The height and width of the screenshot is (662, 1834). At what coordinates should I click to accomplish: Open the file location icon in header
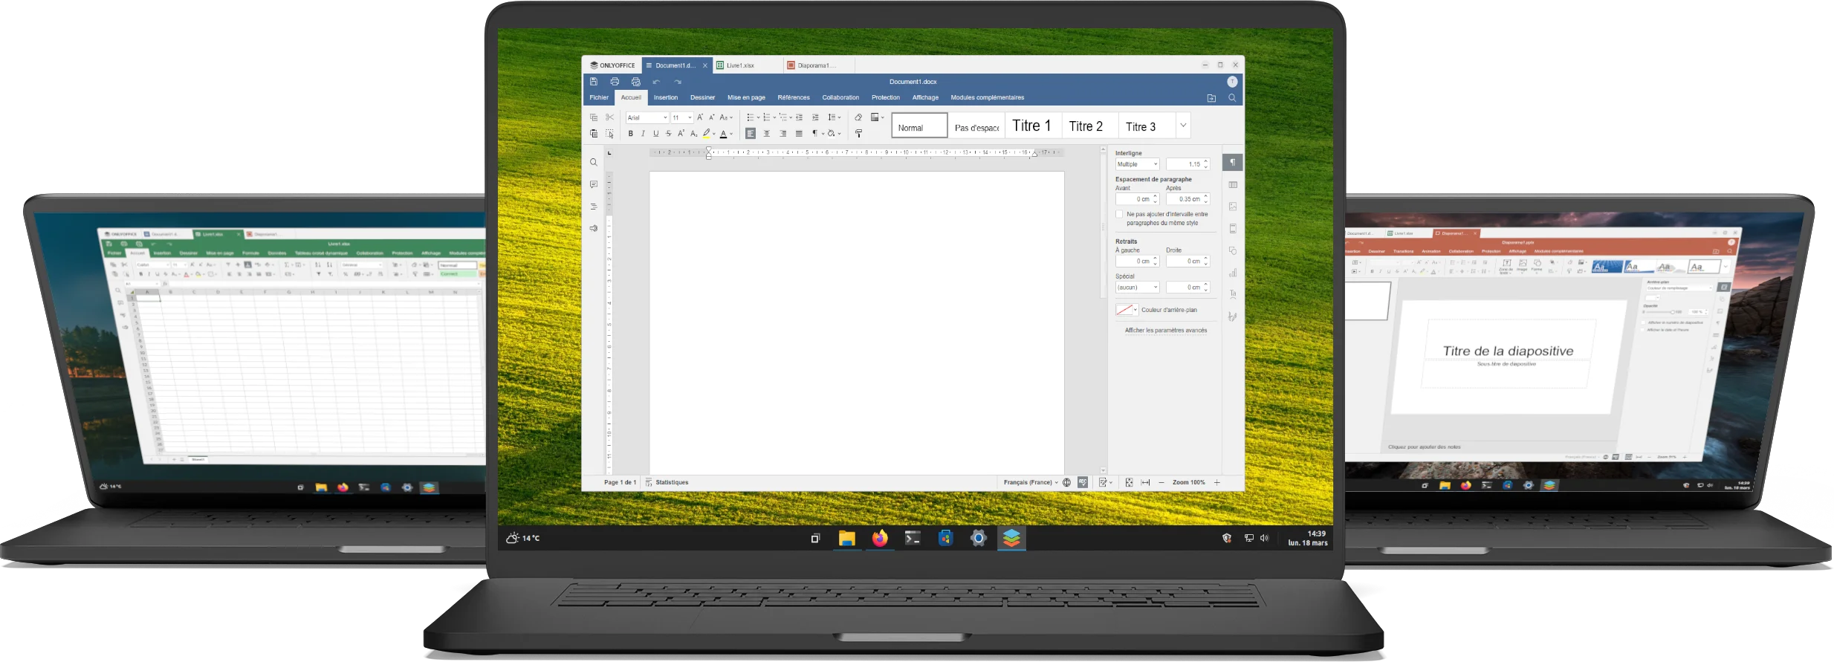point(1211,98)
